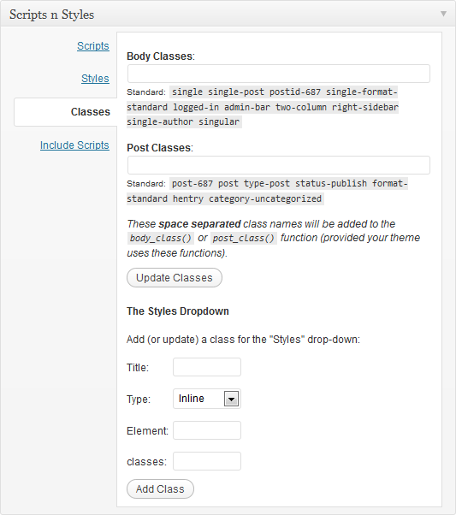Click the Type dropdown arrow button
Image resolution: width=456 pixels, height=515 pixels.
231,399
